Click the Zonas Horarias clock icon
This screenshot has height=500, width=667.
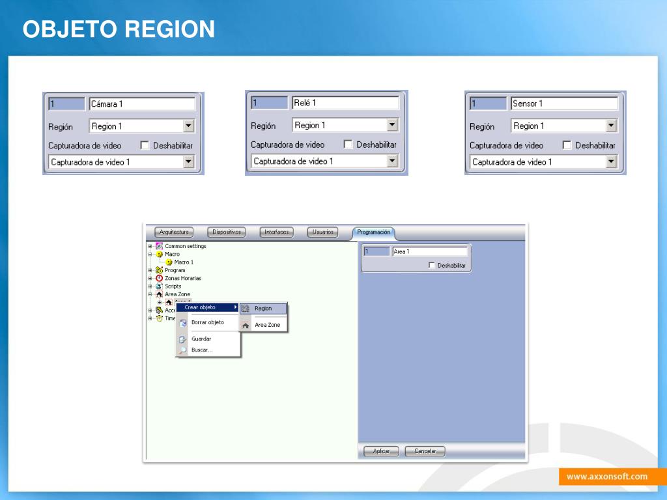(159, 279)
